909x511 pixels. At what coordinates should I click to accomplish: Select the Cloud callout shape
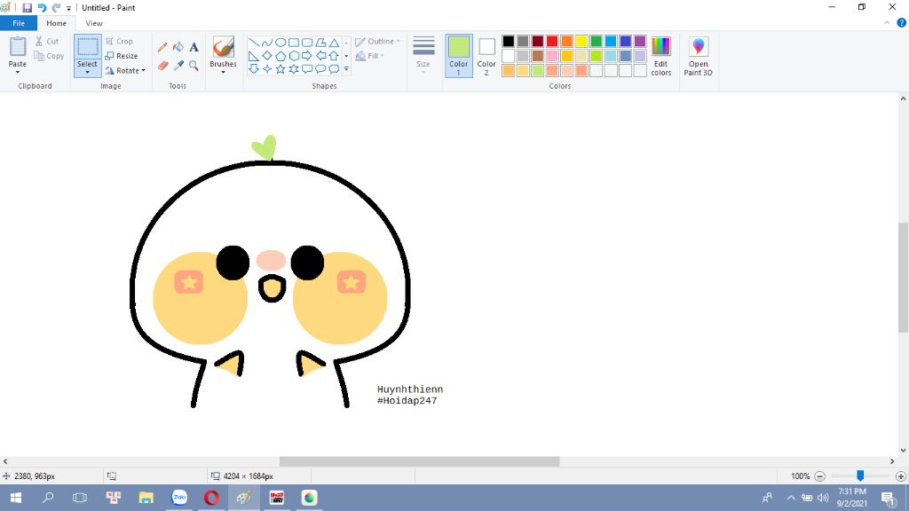334,69
